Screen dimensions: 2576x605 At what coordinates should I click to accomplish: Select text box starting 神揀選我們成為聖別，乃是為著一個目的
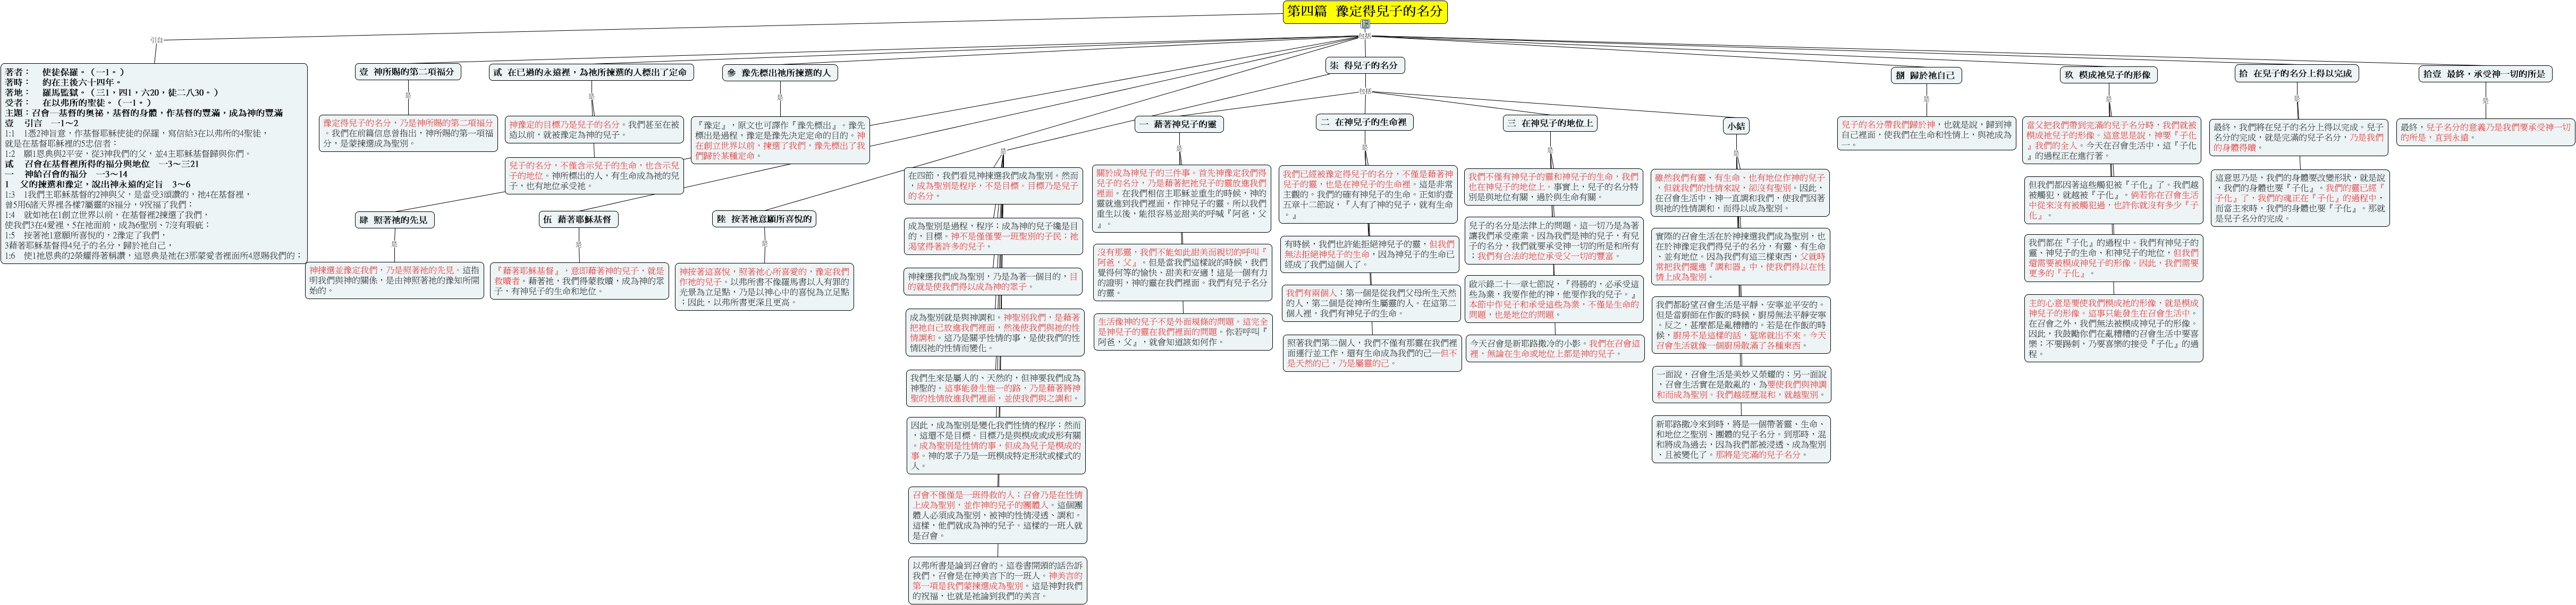coord(994,282)
